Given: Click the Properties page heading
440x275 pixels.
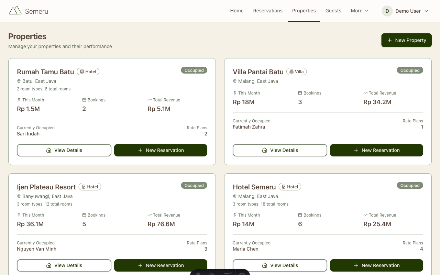Looking at the screenshot, I should [x=27, y=36].
